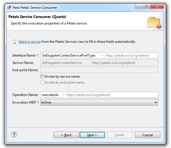Open the Invocation MEP dropdown

pos(155,102)
